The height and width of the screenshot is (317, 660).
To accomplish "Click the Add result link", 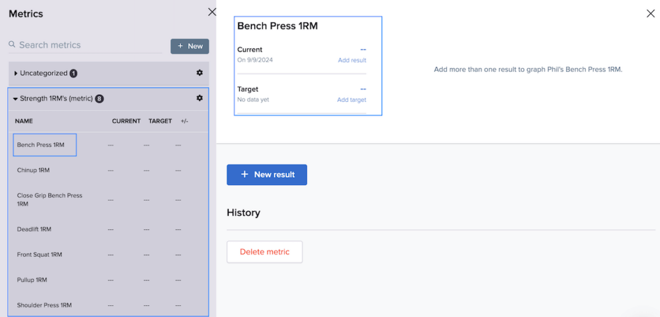I will coord(352,60).
